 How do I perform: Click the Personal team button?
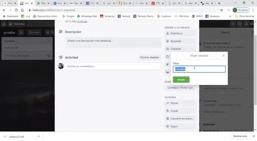click(x=34, y=33)
